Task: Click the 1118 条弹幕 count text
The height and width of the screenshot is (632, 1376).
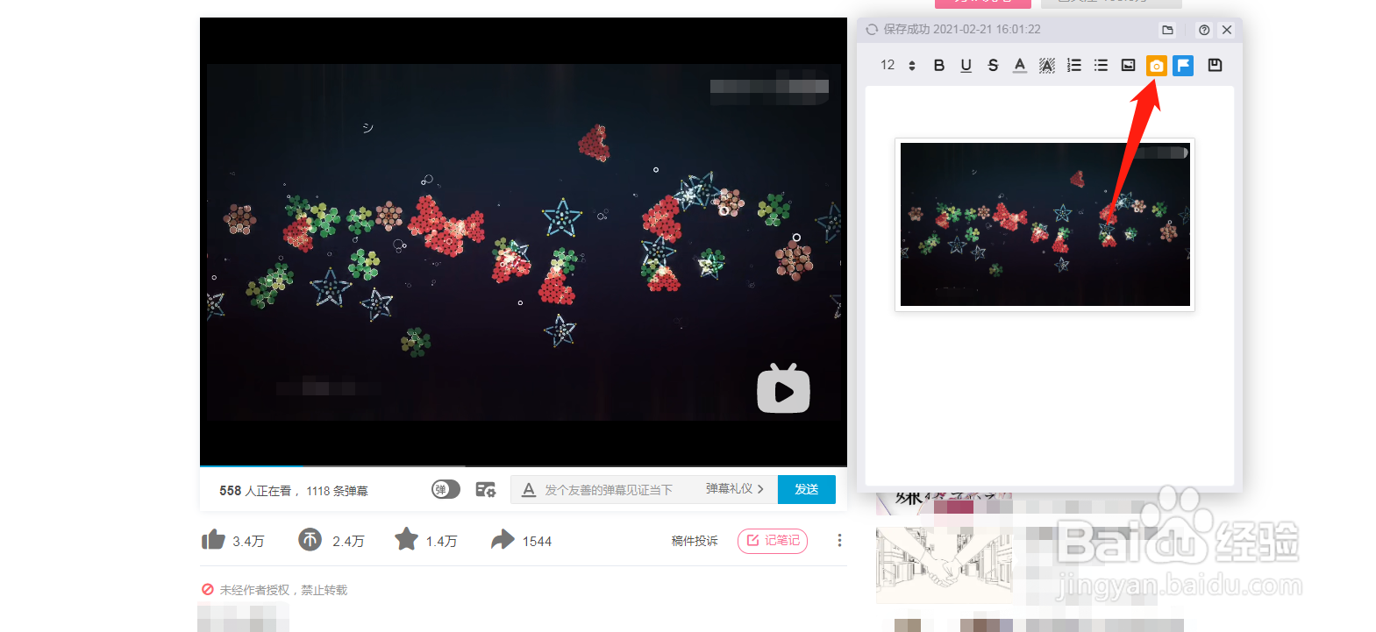Action: [338, 491]
